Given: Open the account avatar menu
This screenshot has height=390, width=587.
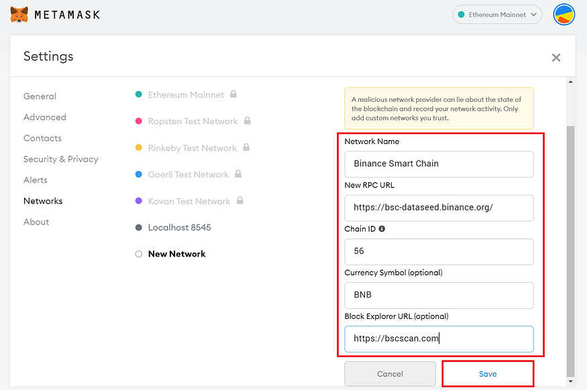Looking at the screenshot, I should point(564,15).
